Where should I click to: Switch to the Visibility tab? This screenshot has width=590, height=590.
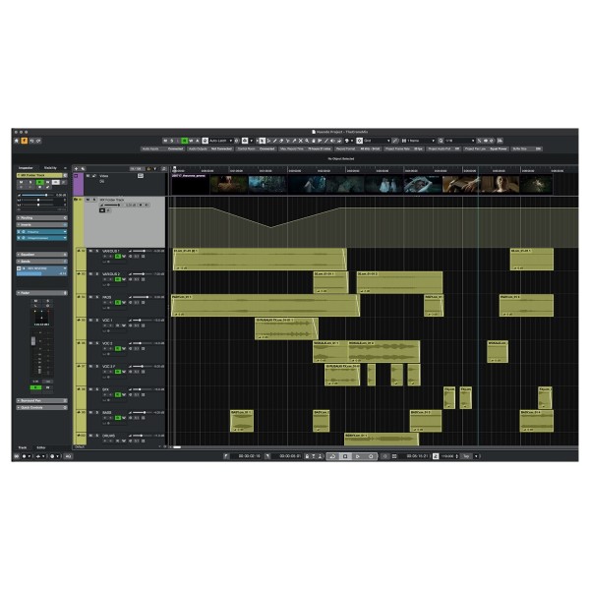click(x=50, y=168)
